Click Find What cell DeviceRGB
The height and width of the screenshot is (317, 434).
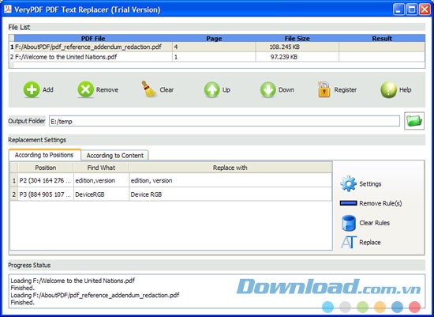click(x=101, y=194)
